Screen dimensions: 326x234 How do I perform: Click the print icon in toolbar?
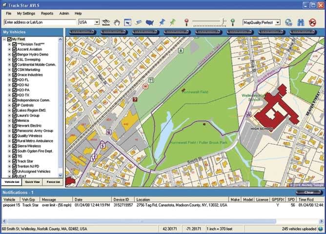[300, 22]
